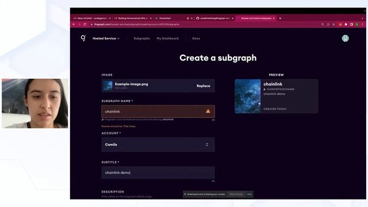The height and width of the screenshot is (207, 368).
Task: Click the browser Back arrow
Action: (x=74, y=24)
